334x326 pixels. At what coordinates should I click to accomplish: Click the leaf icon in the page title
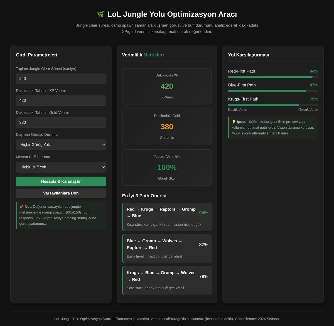click(x=100, y=14)
